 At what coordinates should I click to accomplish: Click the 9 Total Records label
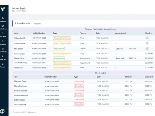point(22,24)
